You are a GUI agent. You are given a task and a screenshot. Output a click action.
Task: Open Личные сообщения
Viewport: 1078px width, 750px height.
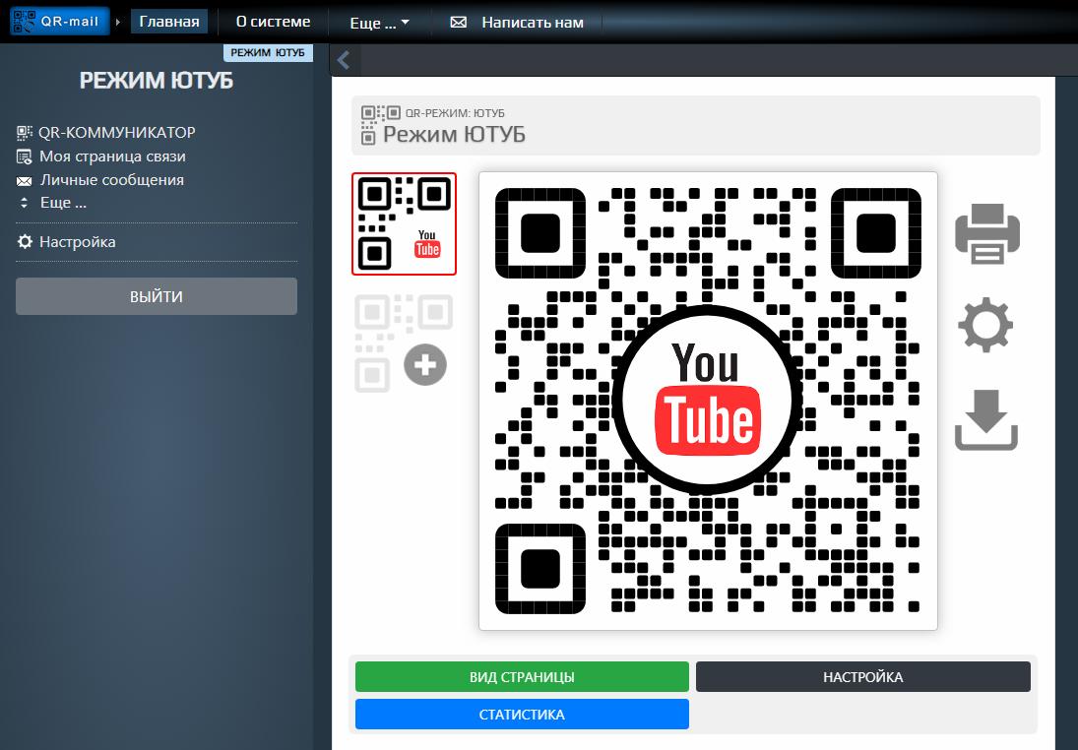(x=112, y=179)
